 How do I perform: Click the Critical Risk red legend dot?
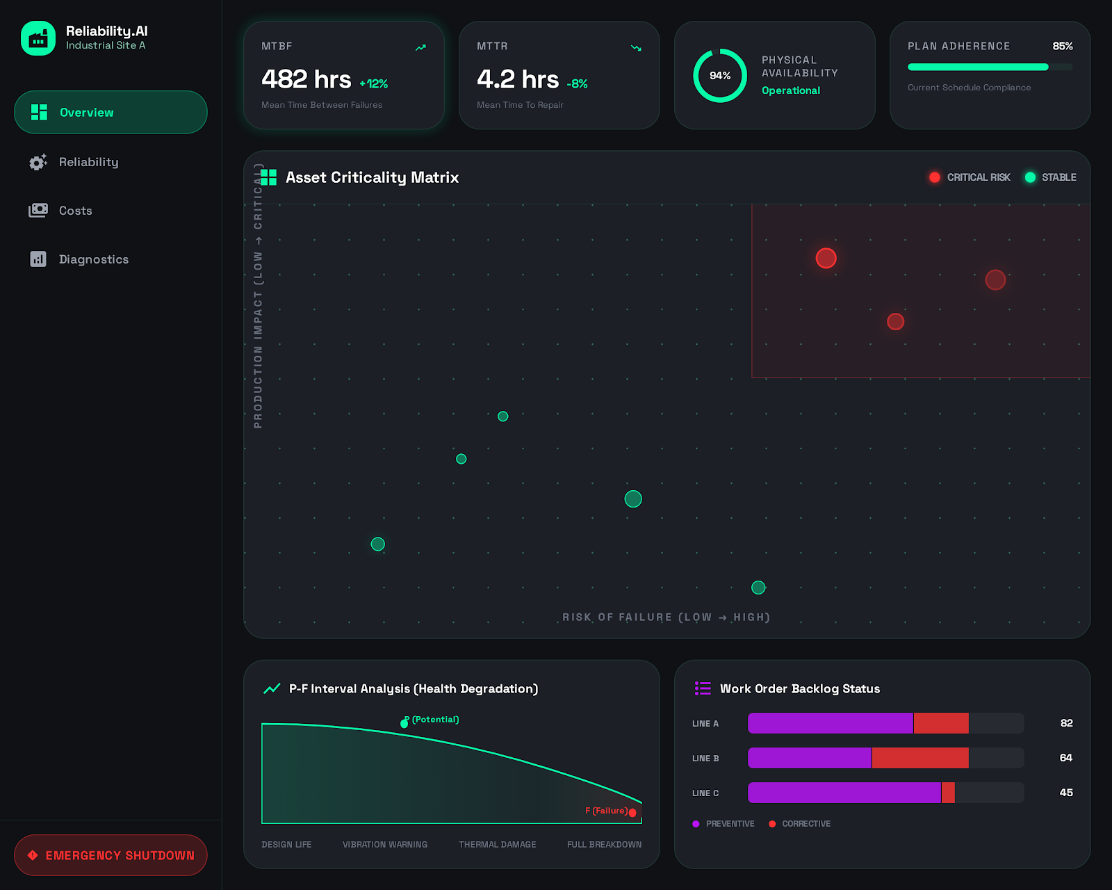pyautogui.click(x=935, y=177)
